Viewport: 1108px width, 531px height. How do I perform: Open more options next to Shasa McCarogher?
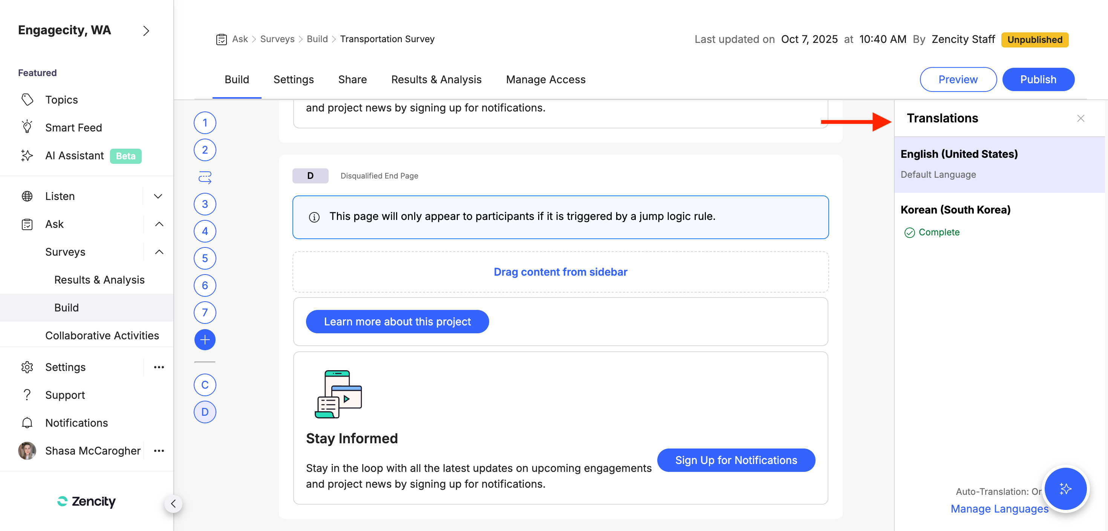coord(159,451)
